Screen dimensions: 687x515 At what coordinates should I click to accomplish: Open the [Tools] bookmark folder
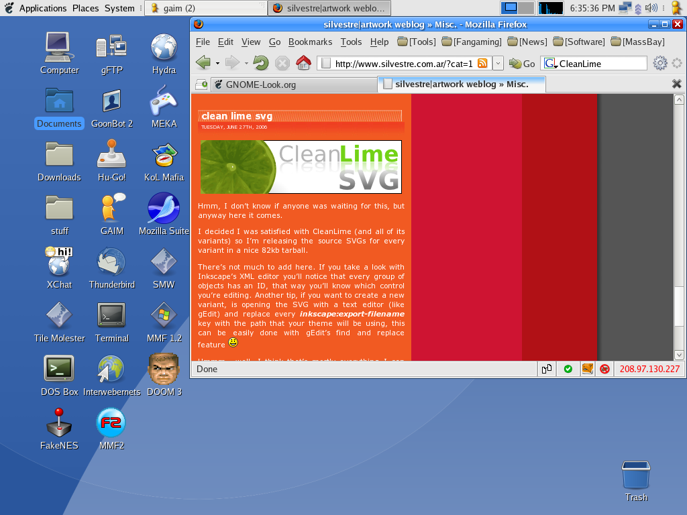pyautogui.click(x=416, y=42)
